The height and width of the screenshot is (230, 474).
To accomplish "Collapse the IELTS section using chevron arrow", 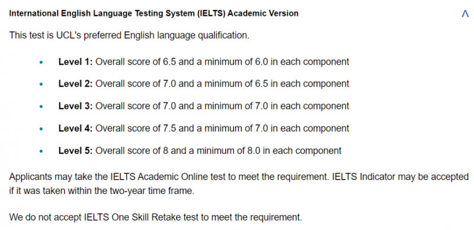I will pyautogui.click(x=465, y=14).
